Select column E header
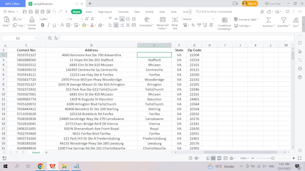305x171 pixels. click(154, 45)
